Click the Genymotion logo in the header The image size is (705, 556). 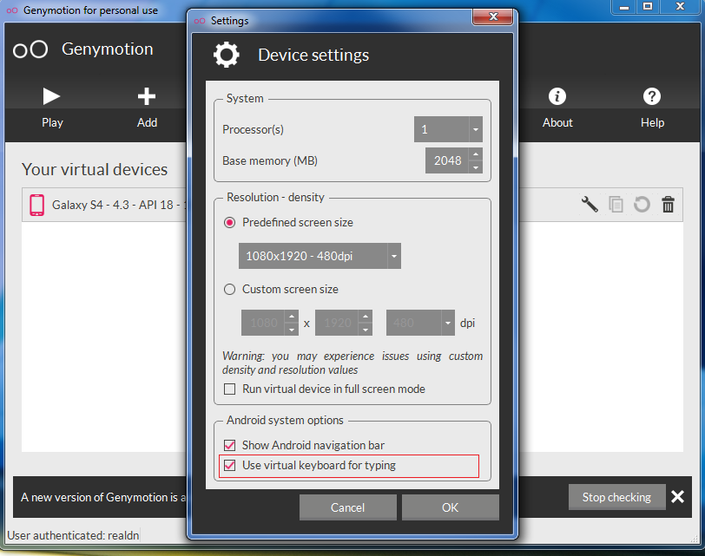pos(30,49)
